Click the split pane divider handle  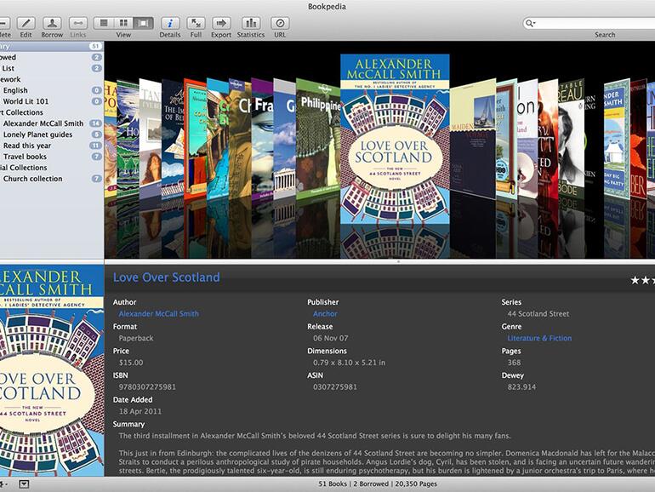click(x=398, y=261)
